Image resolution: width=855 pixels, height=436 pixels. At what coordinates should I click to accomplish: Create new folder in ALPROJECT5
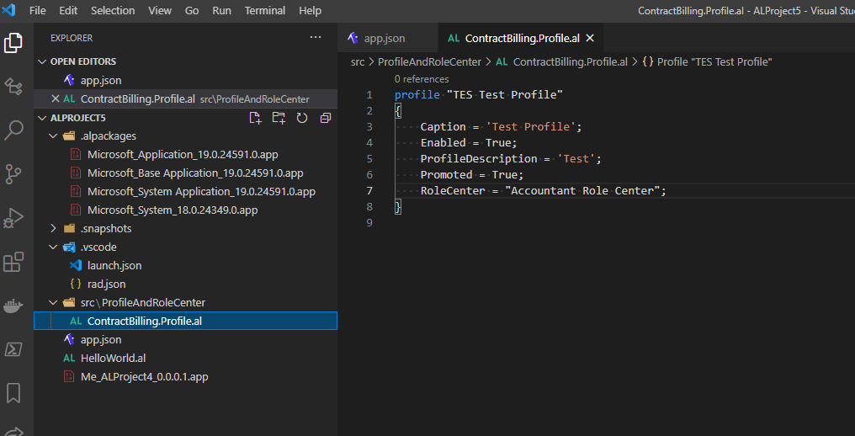point(279,118)
